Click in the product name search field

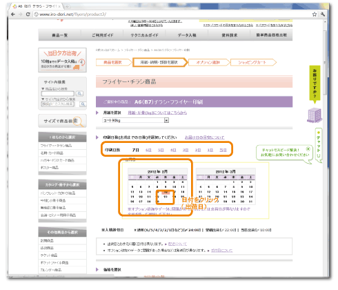(x=58, y=93)
